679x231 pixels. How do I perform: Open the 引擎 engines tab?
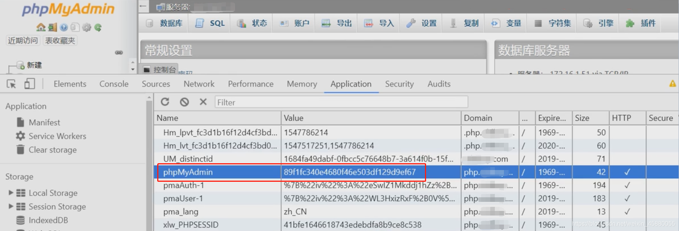598,23
